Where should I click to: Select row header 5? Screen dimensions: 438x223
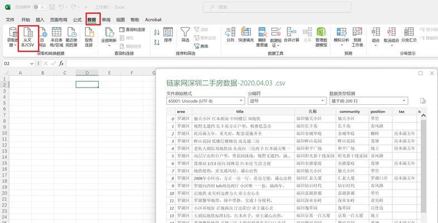point(4,103)
